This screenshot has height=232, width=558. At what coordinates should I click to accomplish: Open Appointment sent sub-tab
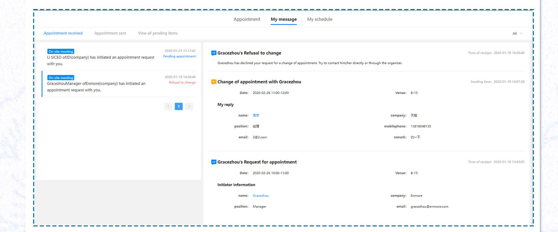tap(110, 33)
